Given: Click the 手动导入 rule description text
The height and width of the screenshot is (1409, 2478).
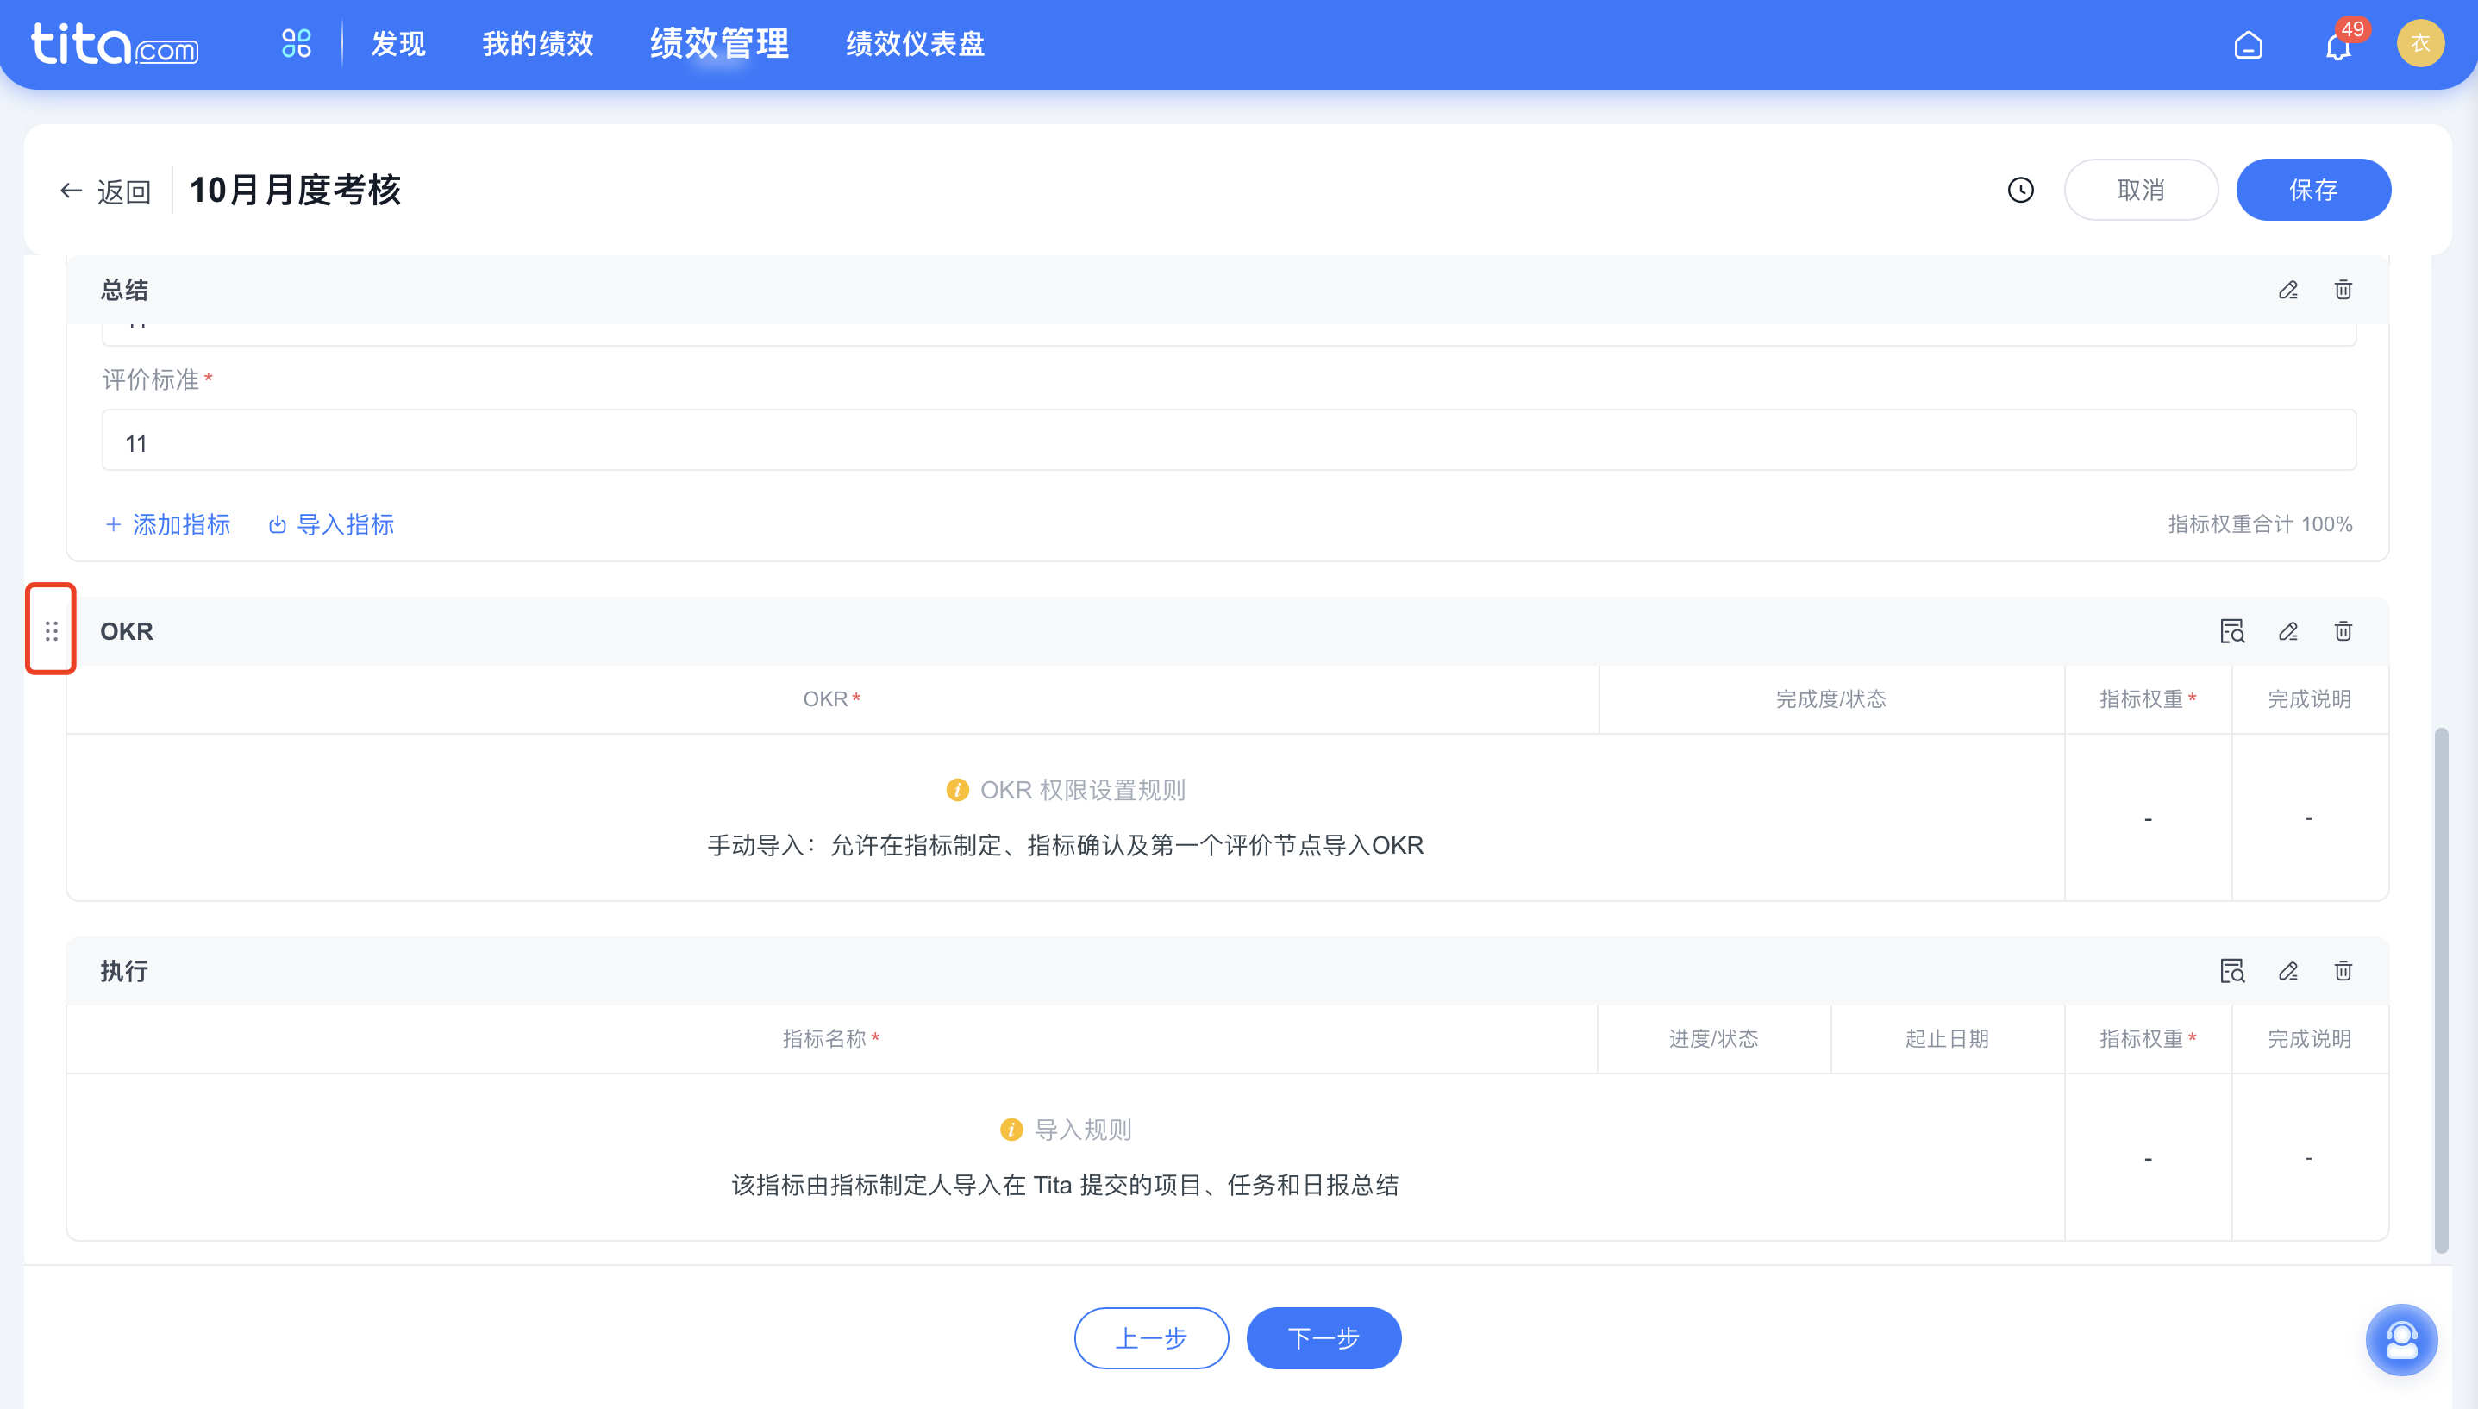Looking at the screenshot, I should point(1066,845).
